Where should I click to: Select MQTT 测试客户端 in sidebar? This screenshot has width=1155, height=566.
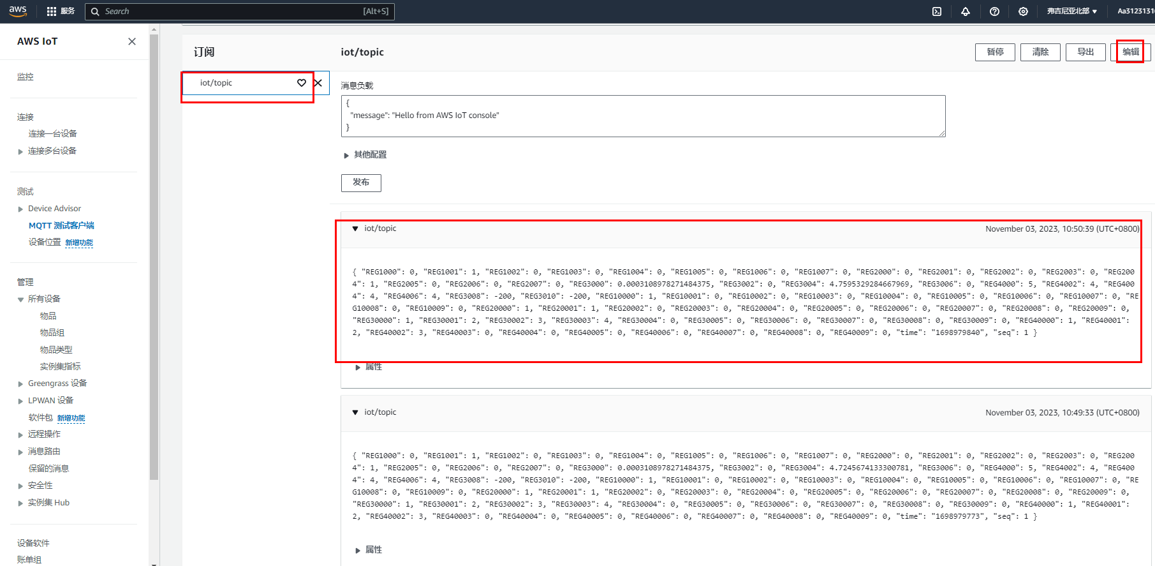click(61, 225)
